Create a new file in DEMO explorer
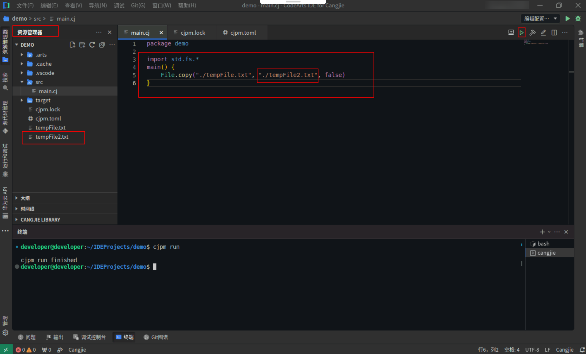This screenshot has width=586, height=354. click(x=72, y=45)
